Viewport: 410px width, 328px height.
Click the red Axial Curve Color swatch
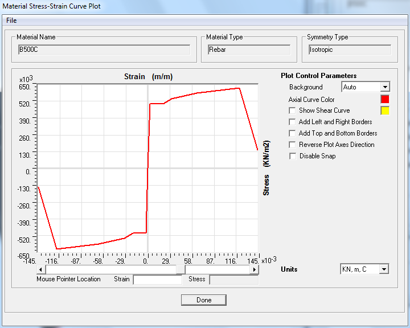[x=385, y=99]
